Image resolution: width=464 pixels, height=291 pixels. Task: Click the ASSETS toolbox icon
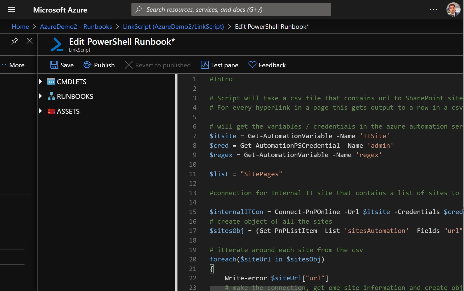tap(51, 111)
